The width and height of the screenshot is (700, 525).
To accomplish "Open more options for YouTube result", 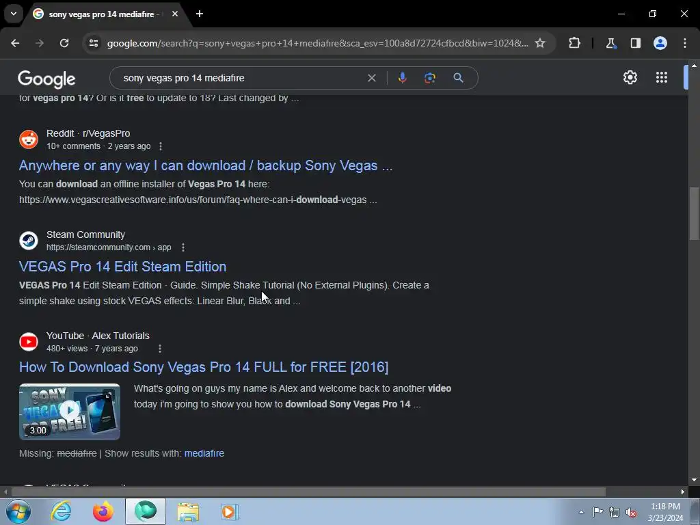I will coord(160,348).
